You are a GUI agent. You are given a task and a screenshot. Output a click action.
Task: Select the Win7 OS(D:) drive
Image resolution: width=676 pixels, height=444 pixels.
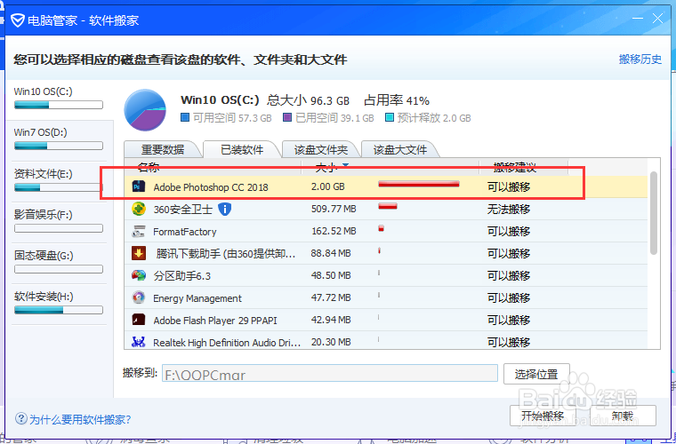[x=59, y=139]
